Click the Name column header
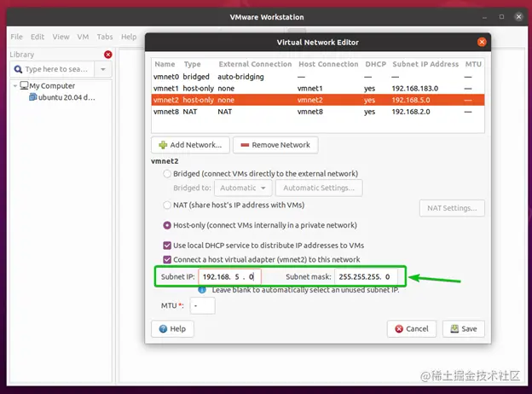 165,64
